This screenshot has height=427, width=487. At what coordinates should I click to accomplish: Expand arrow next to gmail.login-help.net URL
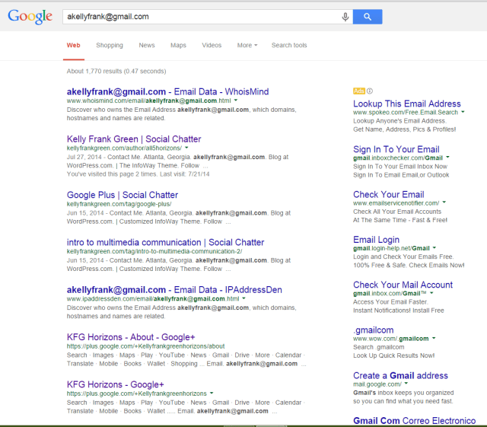pos(434,247)
